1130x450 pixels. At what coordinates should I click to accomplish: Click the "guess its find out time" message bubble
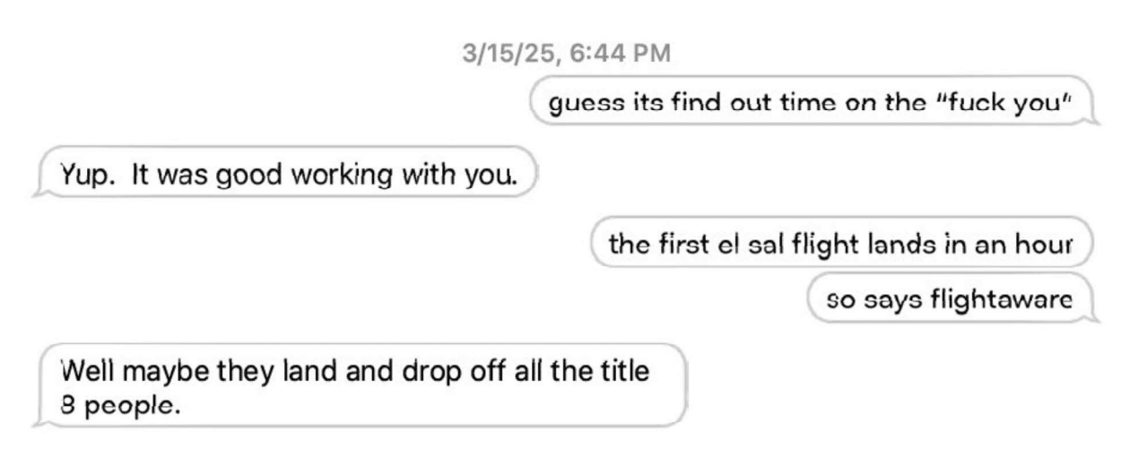point(813,101)
